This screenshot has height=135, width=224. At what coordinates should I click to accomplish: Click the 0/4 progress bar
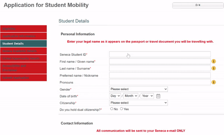[198, 5]
